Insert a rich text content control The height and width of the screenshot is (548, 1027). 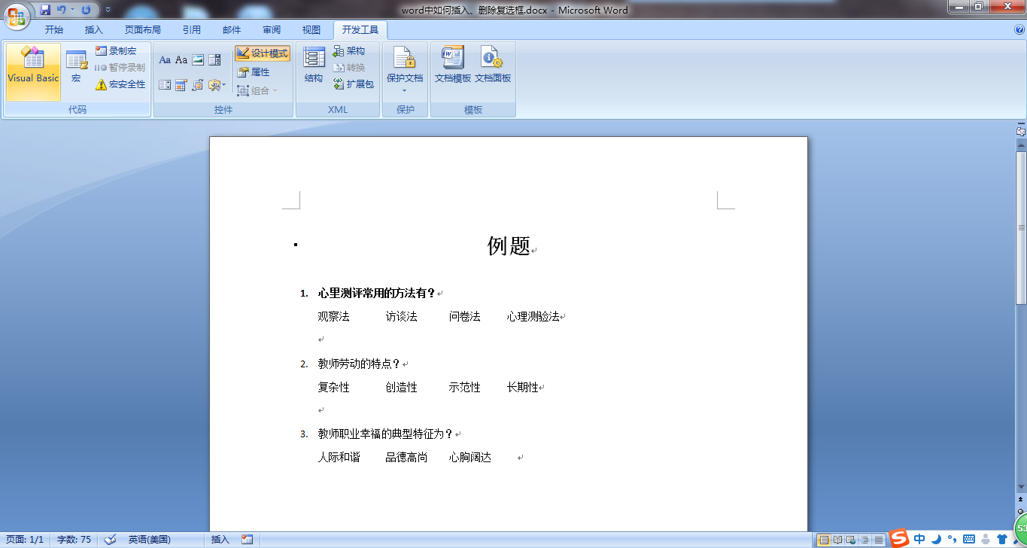165,60
